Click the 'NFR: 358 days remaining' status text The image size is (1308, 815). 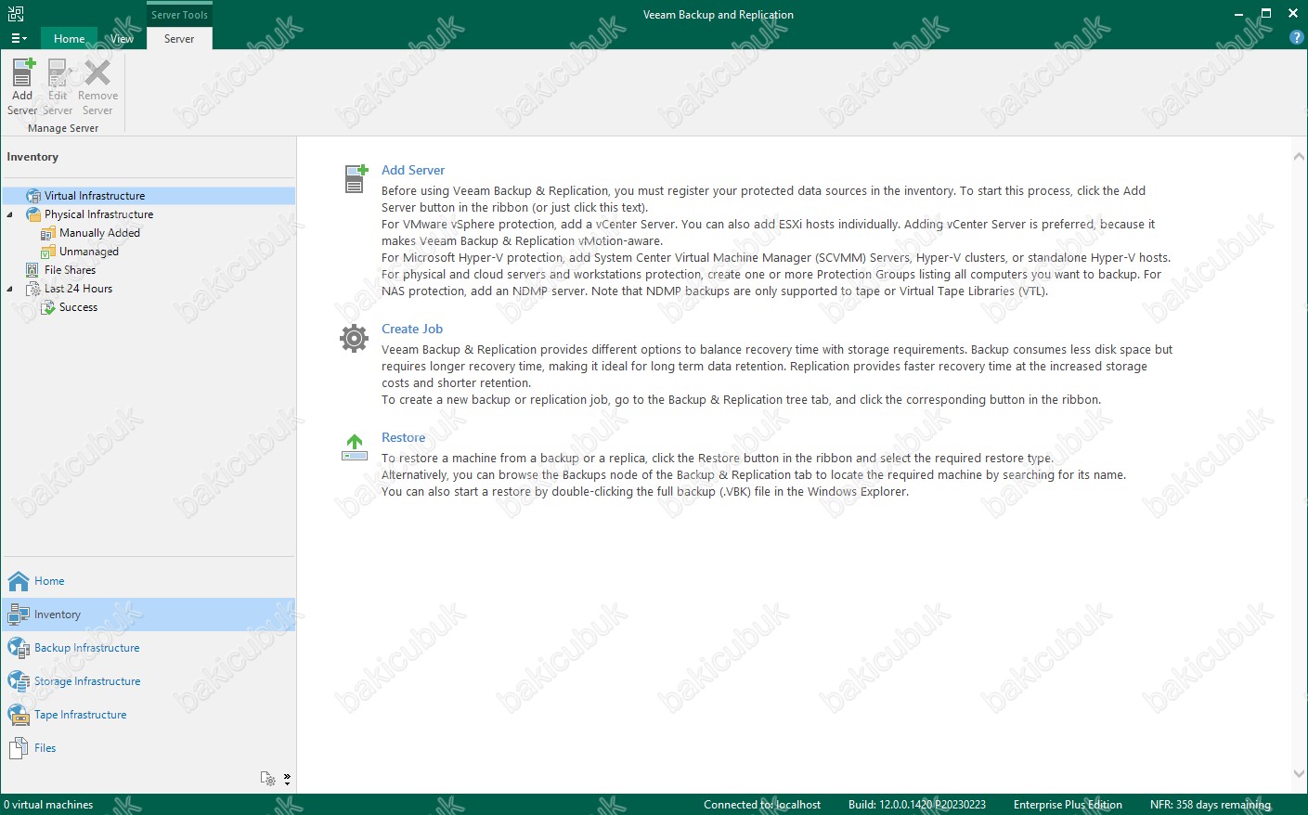click(x=1211, y=805)
